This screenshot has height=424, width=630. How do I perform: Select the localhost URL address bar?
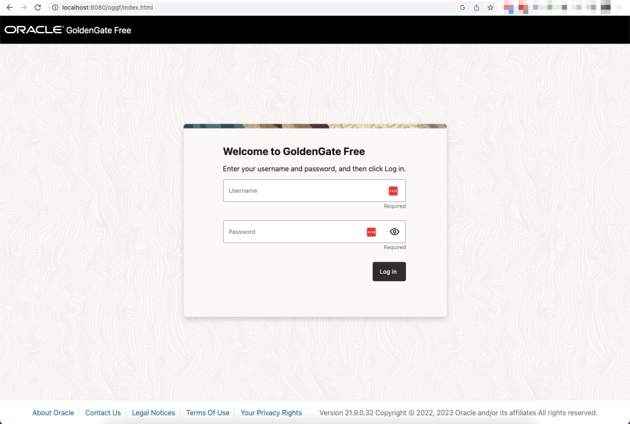pos(246,7)
